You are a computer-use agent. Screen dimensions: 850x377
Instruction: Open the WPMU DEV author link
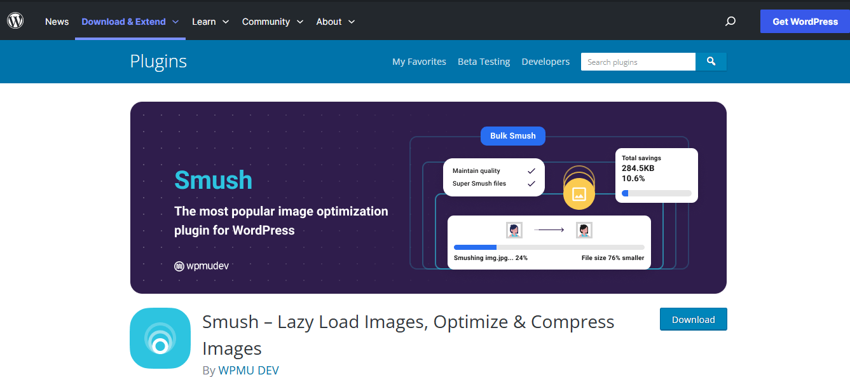coord(249,370)
